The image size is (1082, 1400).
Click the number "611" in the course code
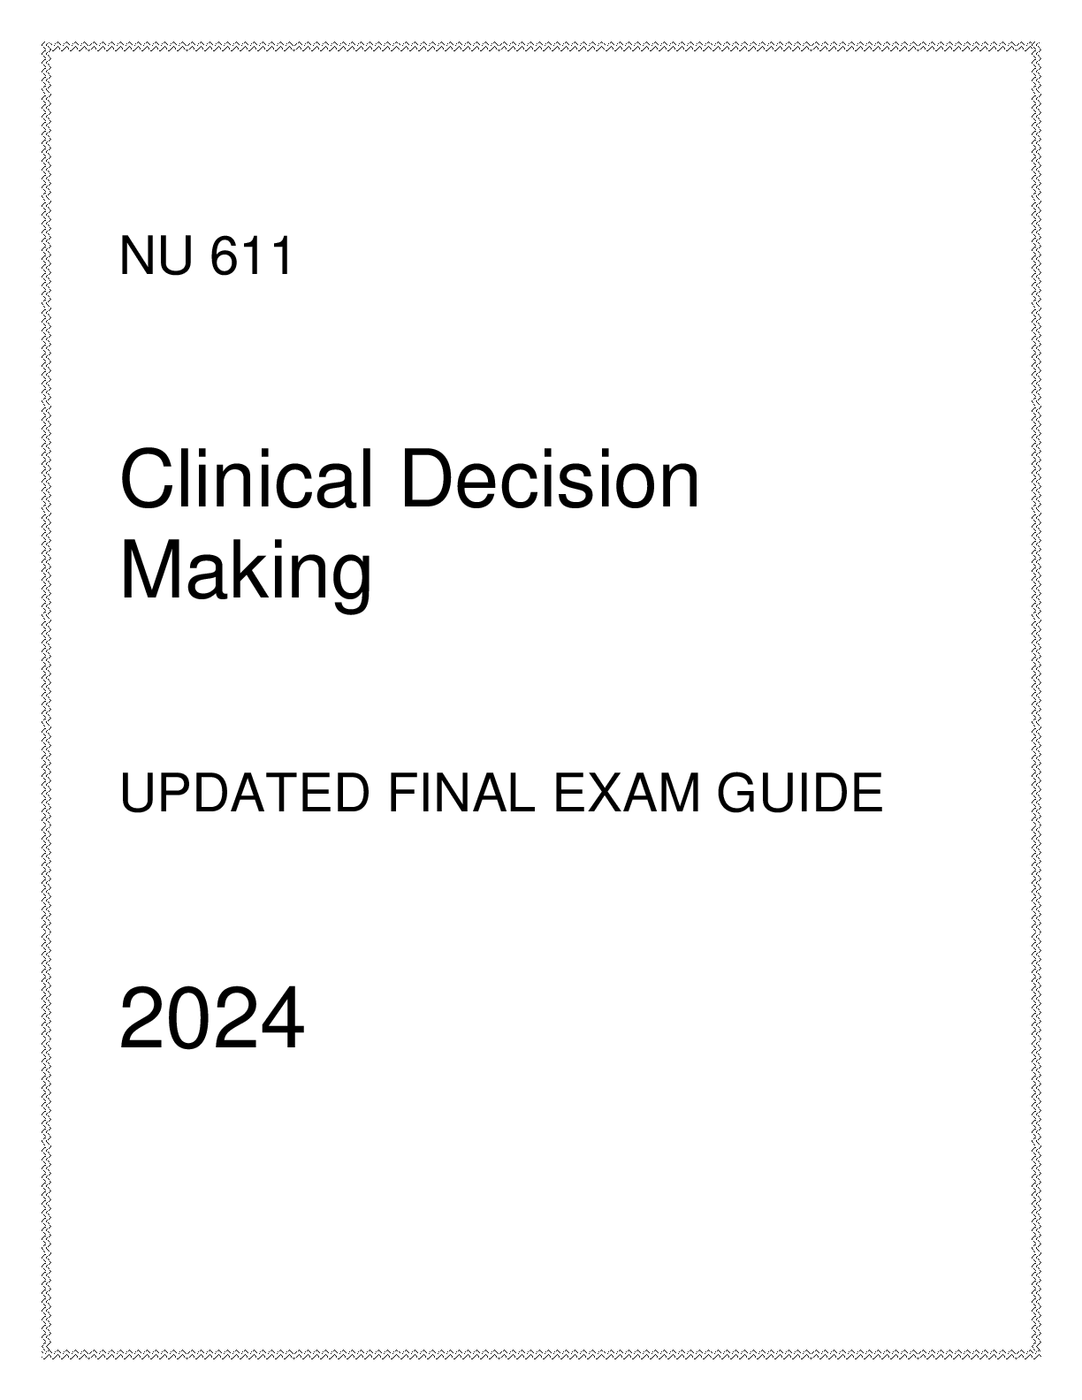(251, 258)
